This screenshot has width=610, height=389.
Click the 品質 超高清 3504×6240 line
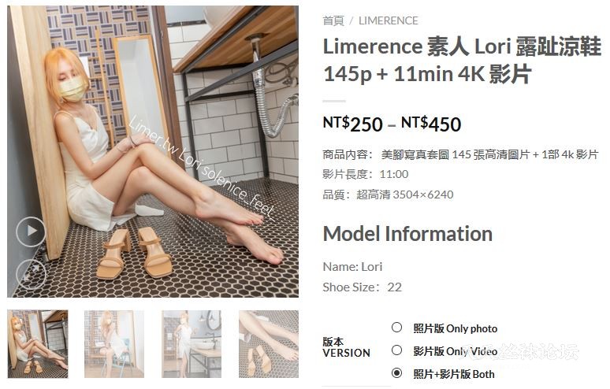(x=388, y=194)
